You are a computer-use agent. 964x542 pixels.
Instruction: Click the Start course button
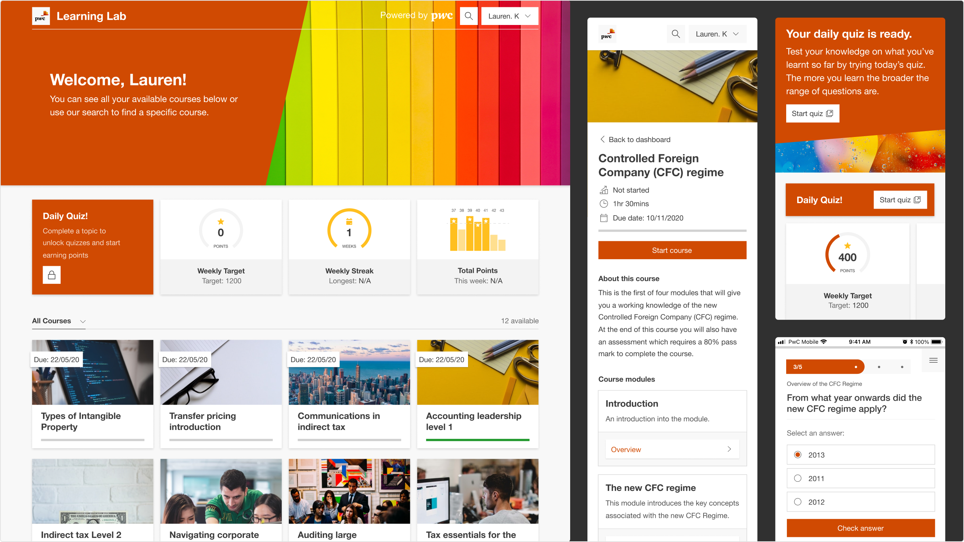click(672, 250)
